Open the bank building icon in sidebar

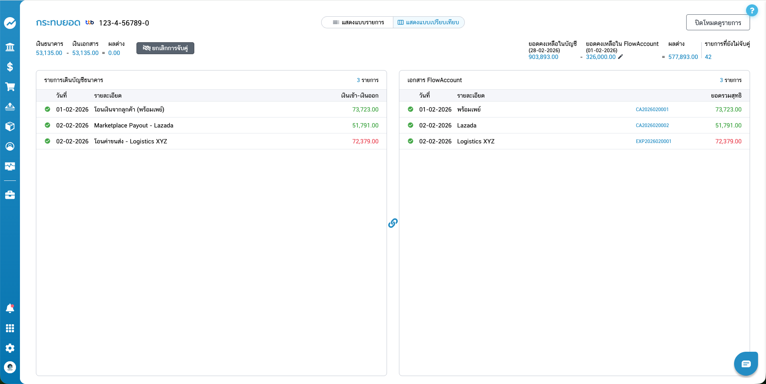coord(10,47)
